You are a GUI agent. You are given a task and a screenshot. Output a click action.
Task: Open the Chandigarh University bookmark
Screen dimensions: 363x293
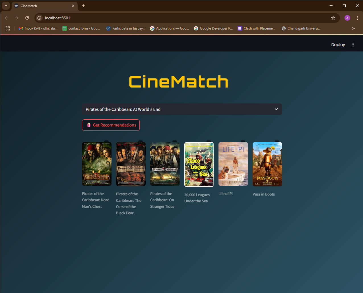click(x=301, y=28)
